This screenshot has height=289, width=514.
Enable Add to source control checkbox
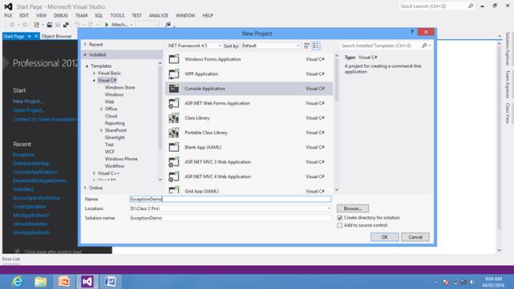[339, 226]
